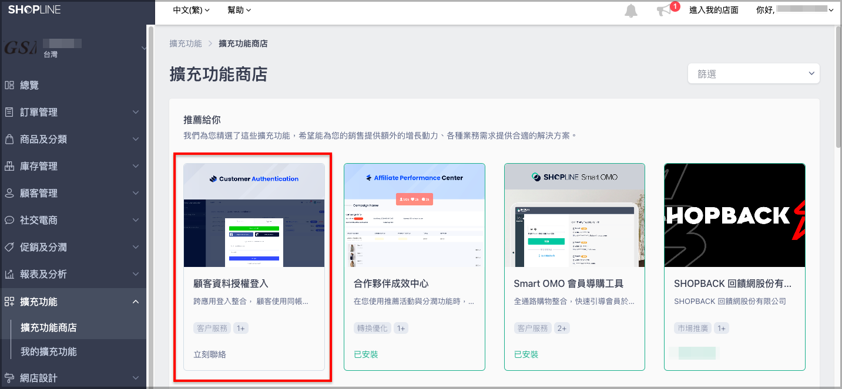Open the 中文(繁) language dropdown
This screenshot has height=389, width=842.
(x=192, y=10)
